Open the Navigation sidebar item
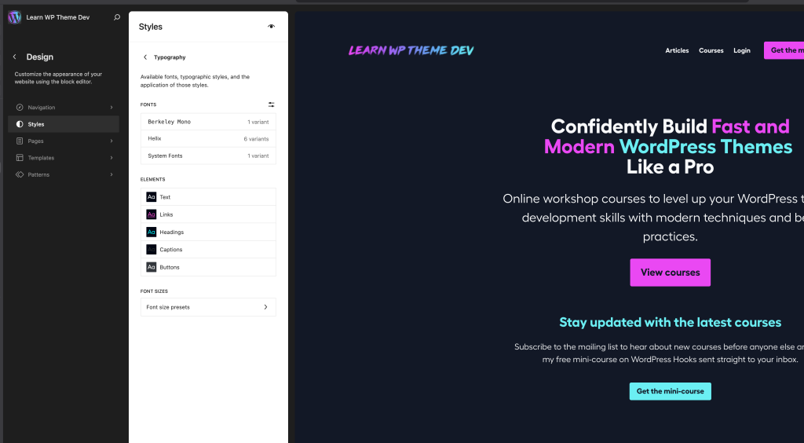804x443 pixels. click(64, 107)
